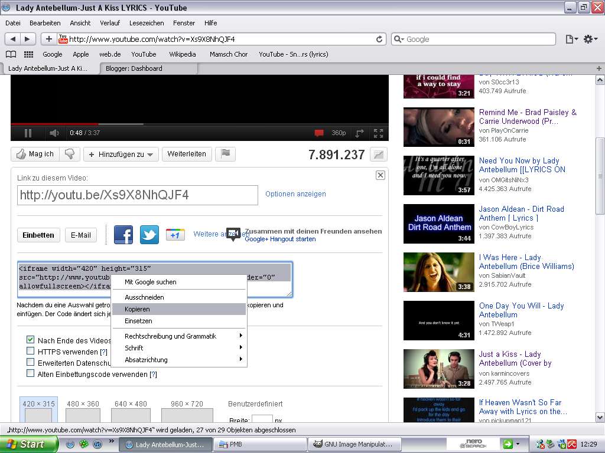Select the 960 × 720 embed size
The height and width of the screenshot is (453, 605).
[x=187, y=411]
